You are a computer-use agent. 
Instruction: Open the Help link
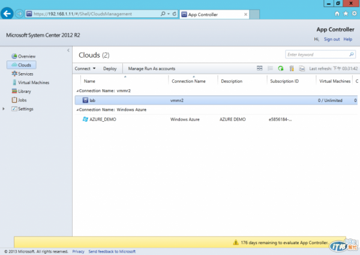pos(347,39)
